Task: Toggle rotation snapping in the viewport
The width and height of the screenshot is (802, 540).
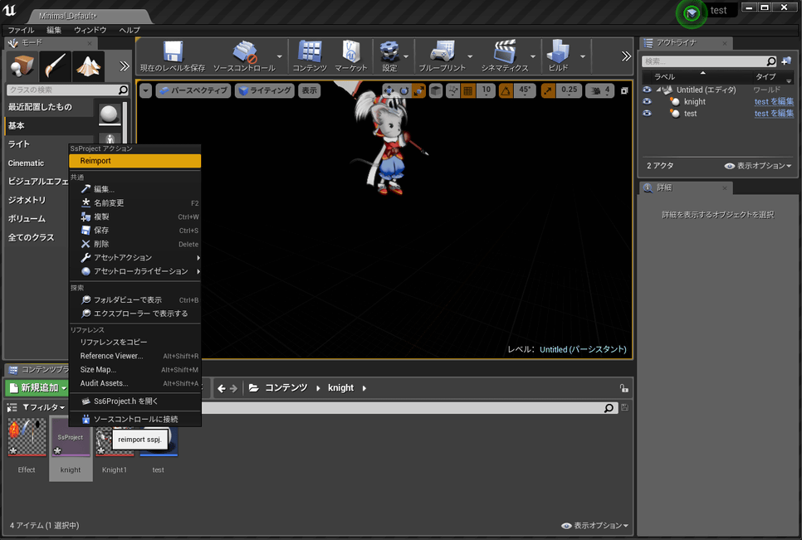Action: pos(506,91)
